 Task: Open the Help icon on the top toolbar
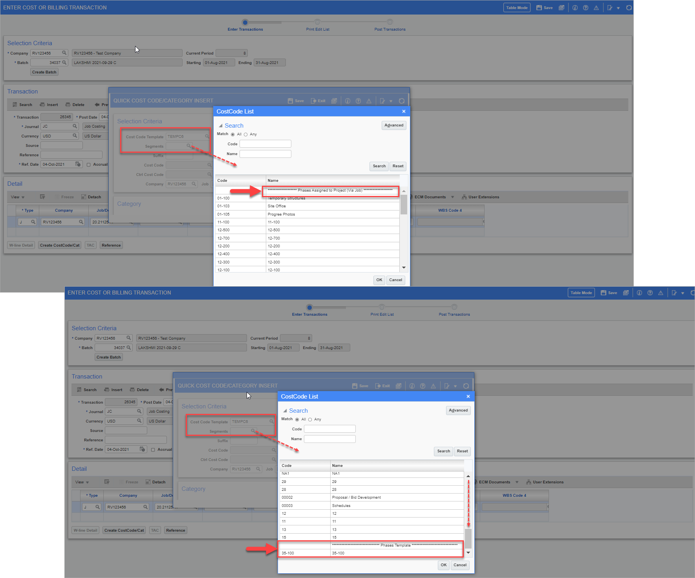[x=586, y=7]
